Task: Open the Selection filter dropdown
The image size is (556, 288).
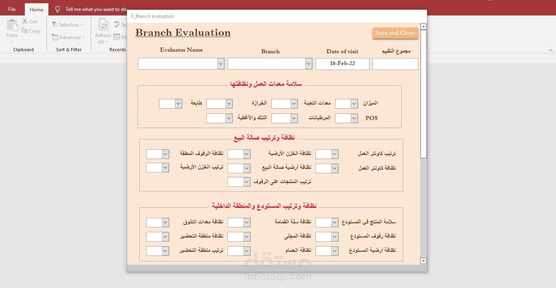Action: coord(67,24)
